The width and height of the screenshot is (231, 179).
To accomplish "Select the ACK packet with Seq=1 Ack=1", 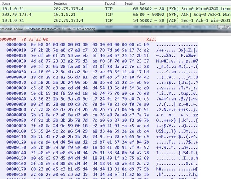I will (115, 20).
